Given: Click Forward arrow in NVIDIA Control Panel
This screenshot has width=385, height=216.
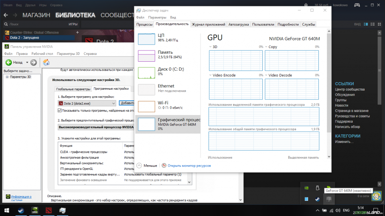Looking at the screenshot, I should (34, 63).
